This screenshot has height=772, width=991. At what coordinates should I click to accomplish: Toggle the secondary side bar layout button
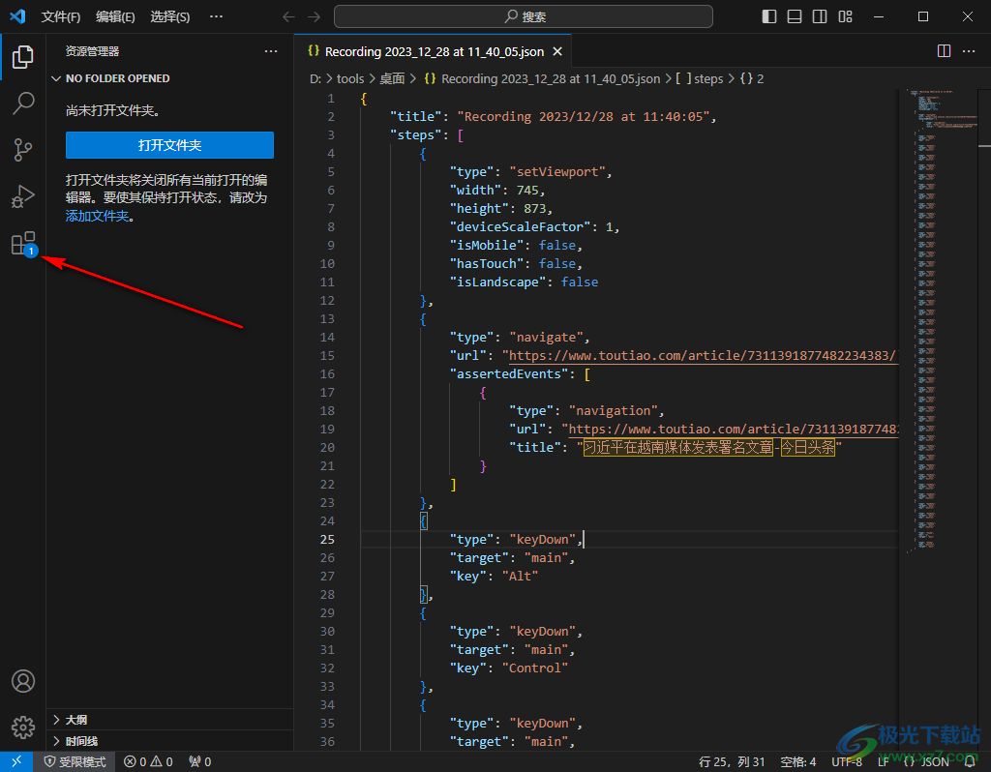tap(820, 16)
